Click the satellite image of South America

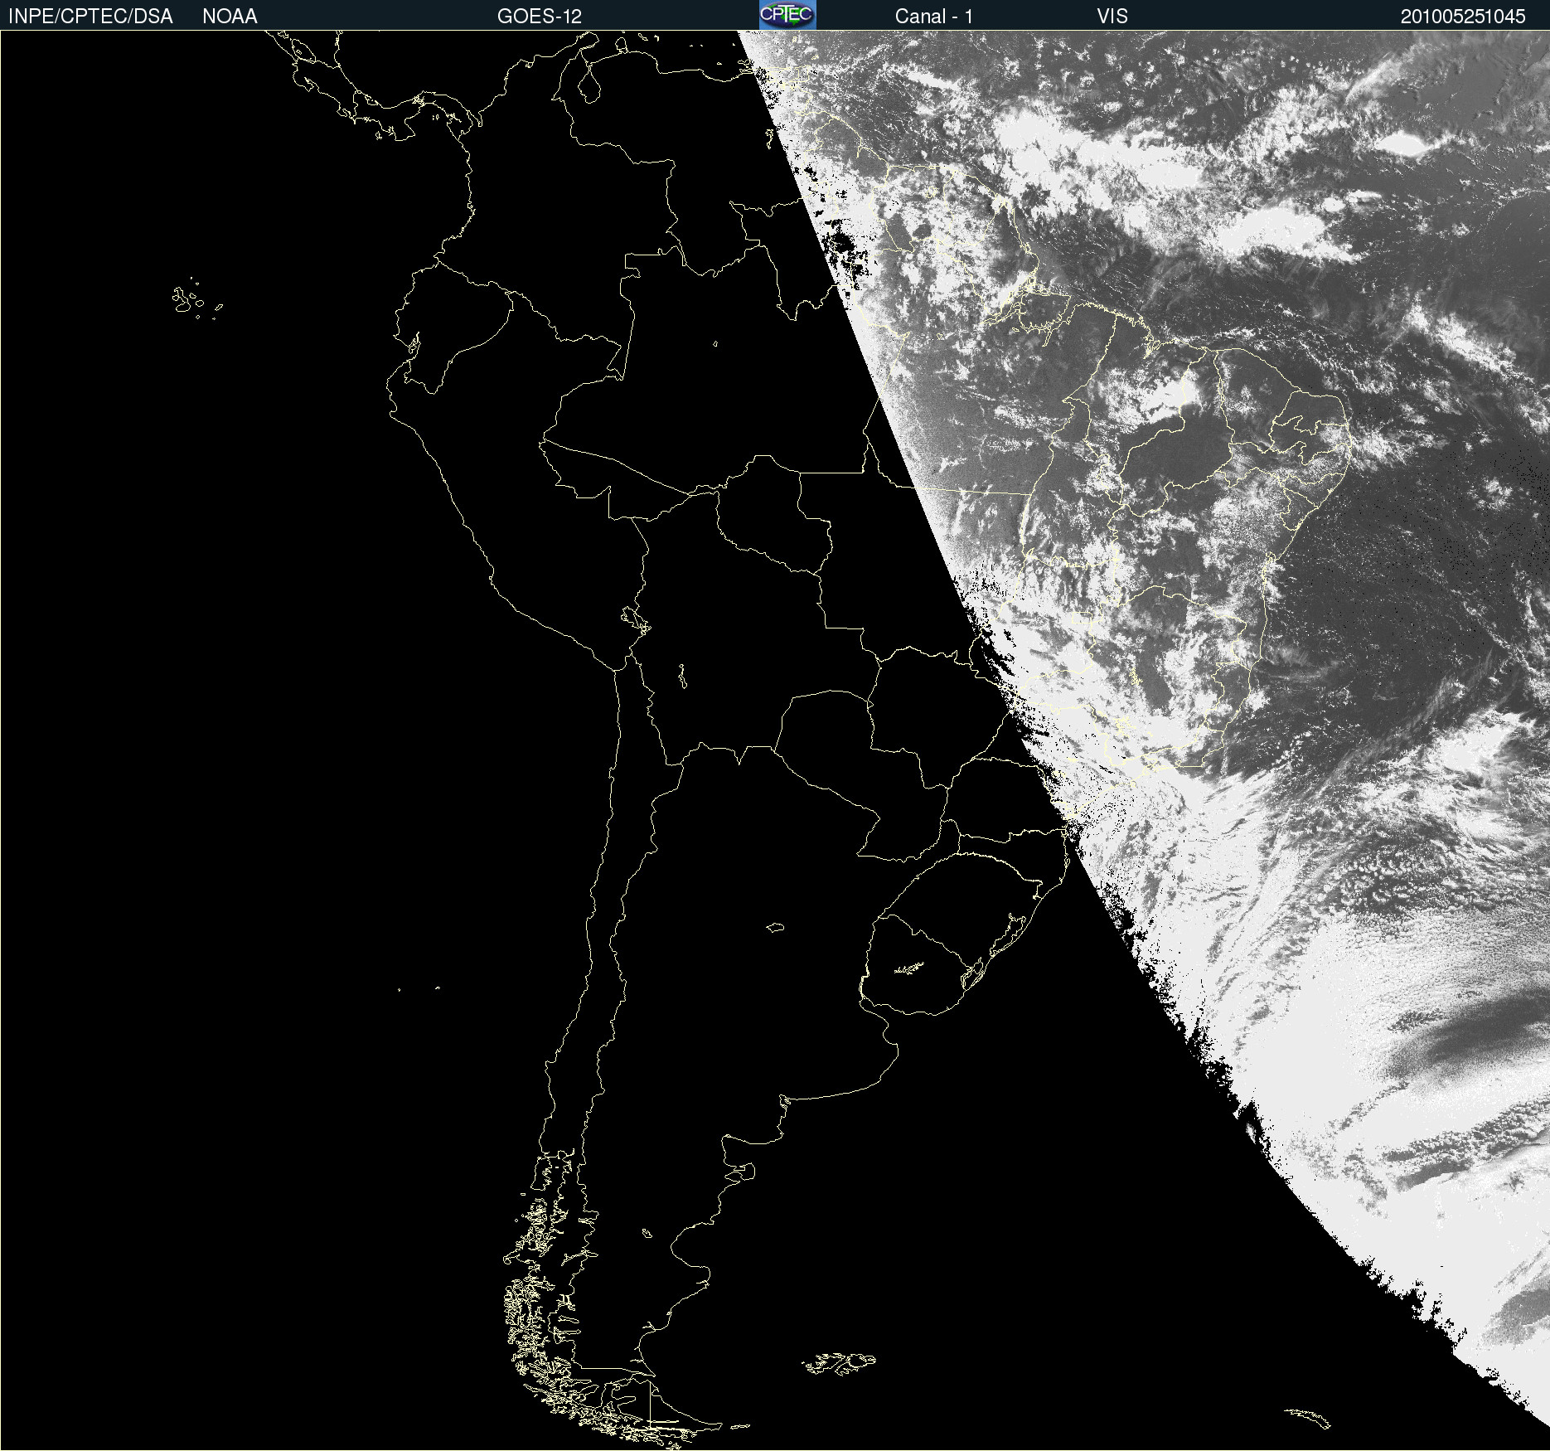pyautogui.click(x=775, y=740)
